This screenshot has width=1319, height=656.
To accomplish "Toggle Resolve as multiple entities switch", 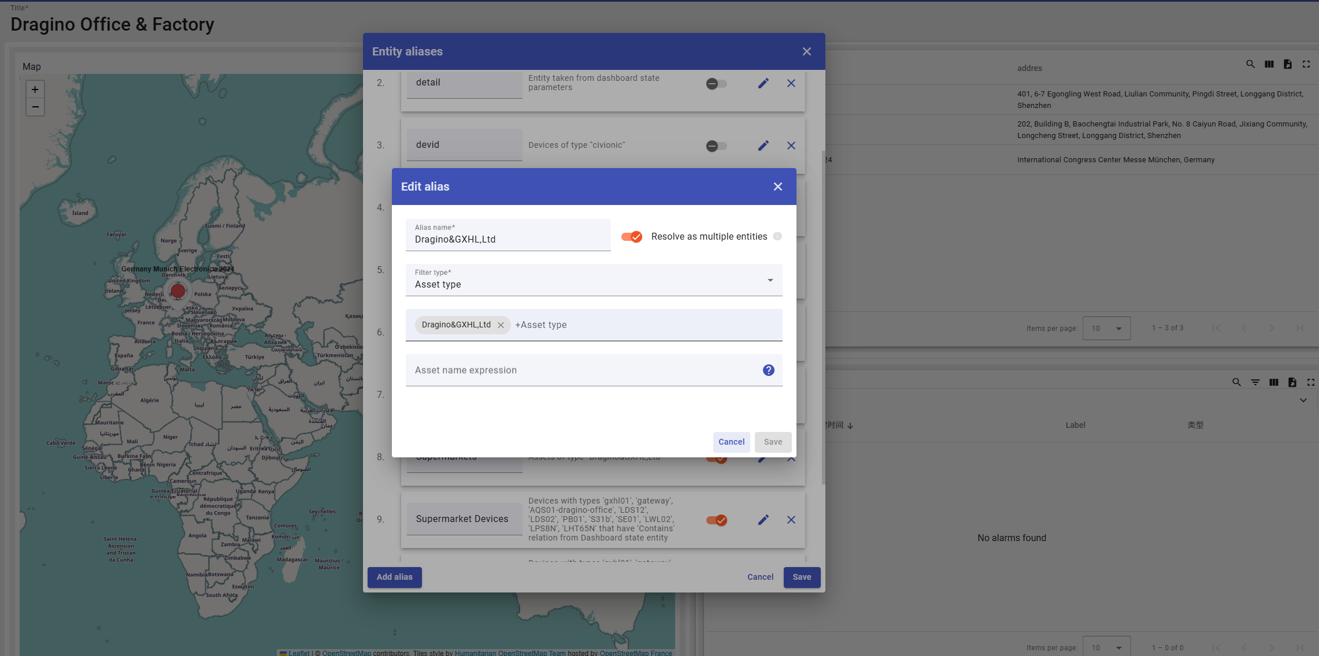I will pos(632,237).
